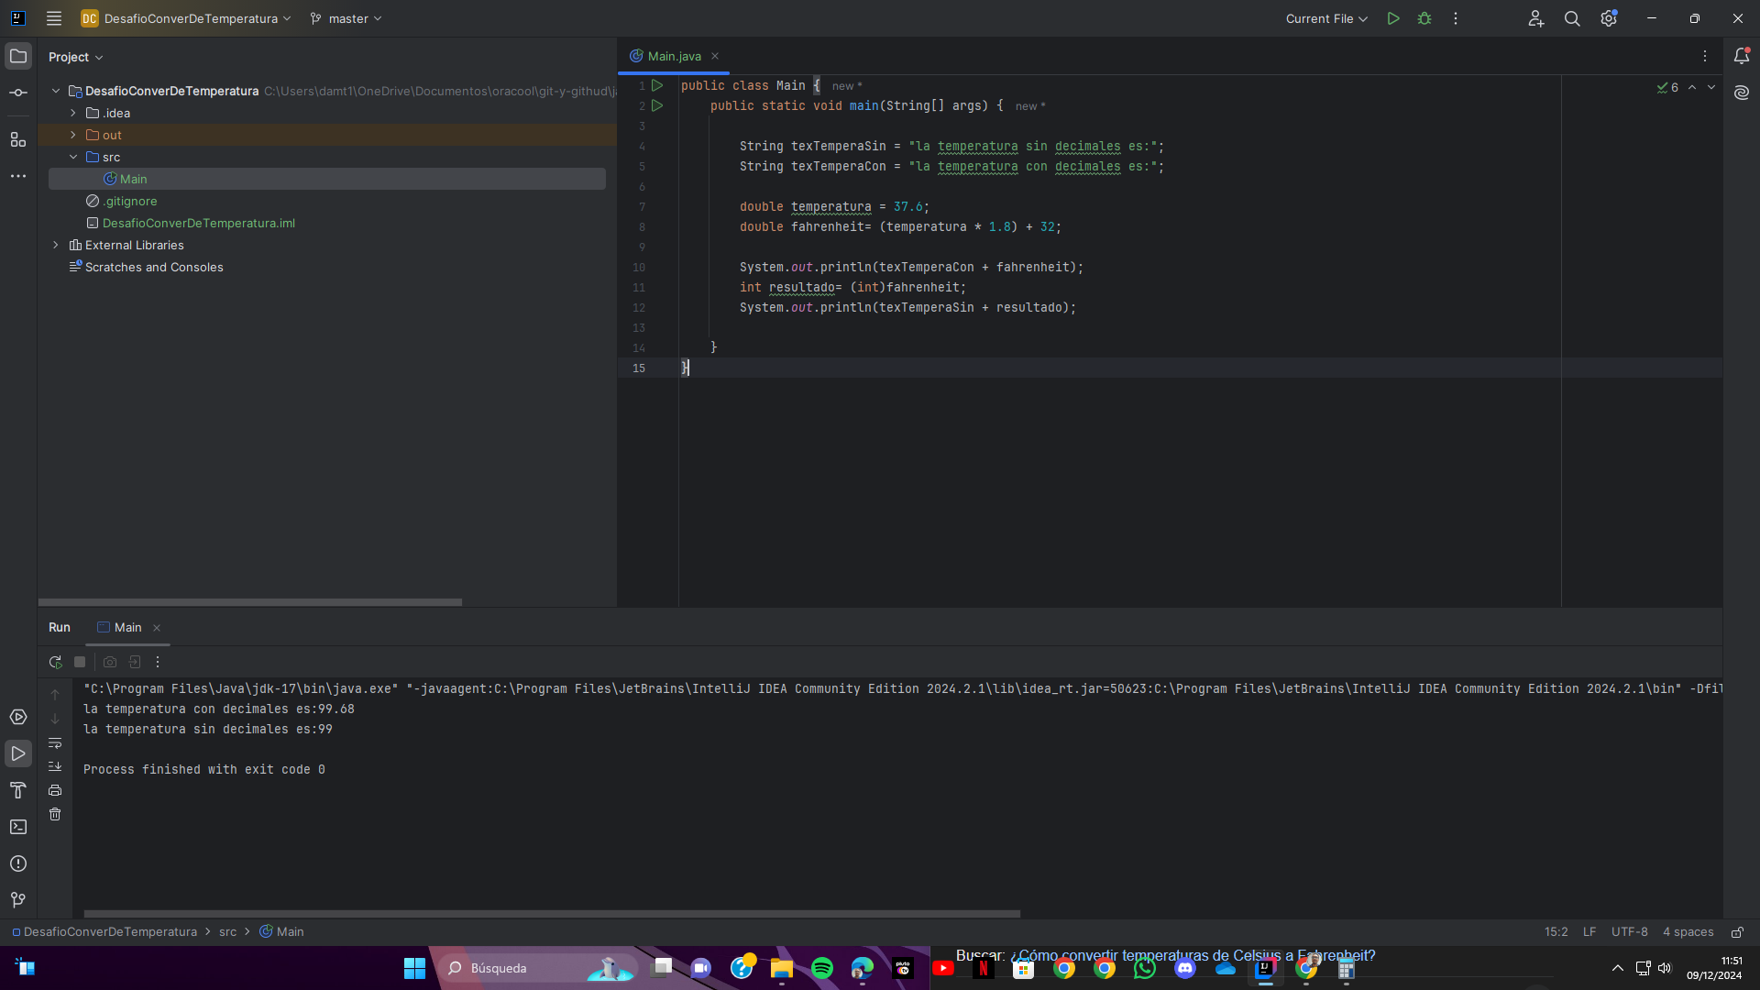This screenshot has width=1760, height=990.
Task: Open IDE settings gear
Action: pos(1609,18)
